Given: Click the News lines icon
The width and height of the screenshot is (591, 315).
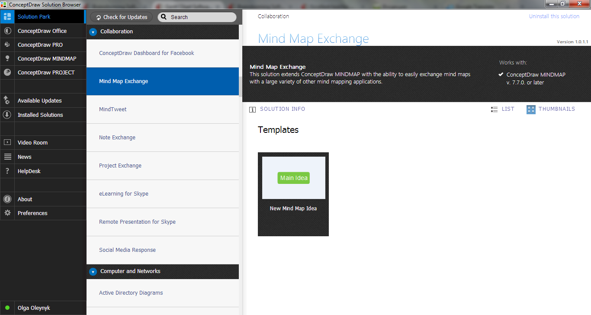Looking at the screenshot, I should [7, 157].
